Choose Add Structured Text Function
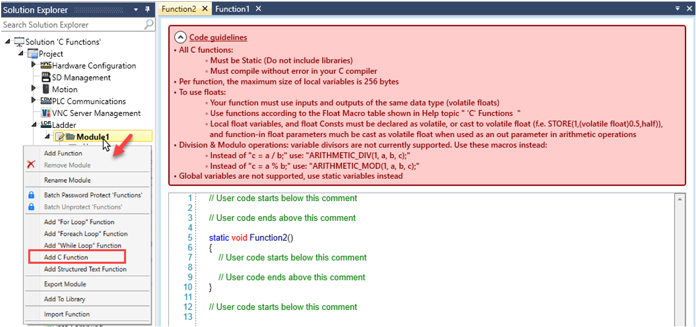The width and height of the screenshot is (696, 327). pos(85,269)
